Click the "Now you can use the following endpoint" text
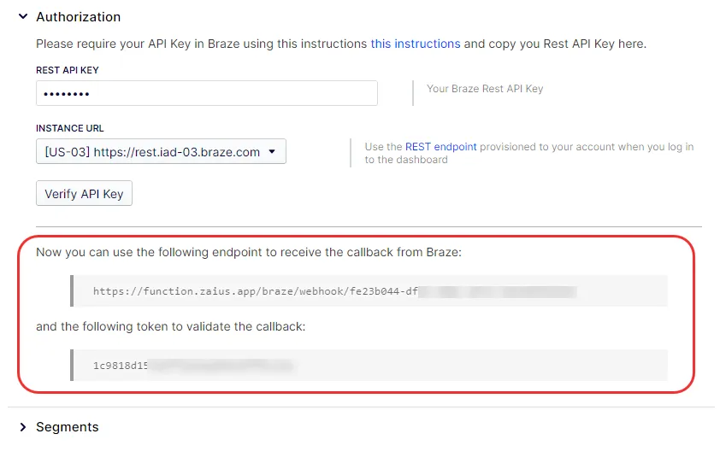Screen dimensions: 720x457 coord(249,252)
